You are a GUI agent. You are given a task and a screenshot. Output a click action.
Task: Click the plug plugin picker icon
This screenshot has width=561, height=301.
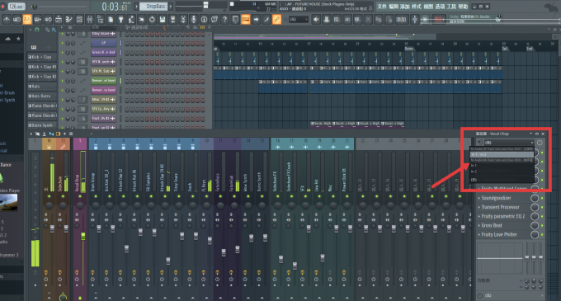coord(121,19)
